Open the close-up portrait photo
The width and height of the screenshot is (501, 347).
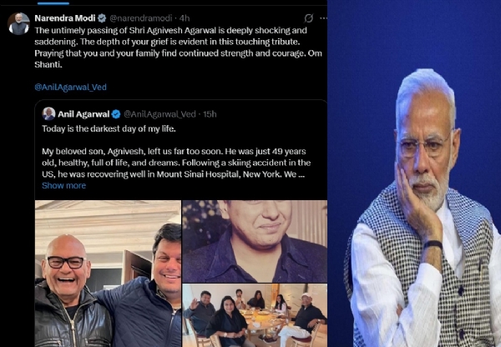(x=255, y=241)
